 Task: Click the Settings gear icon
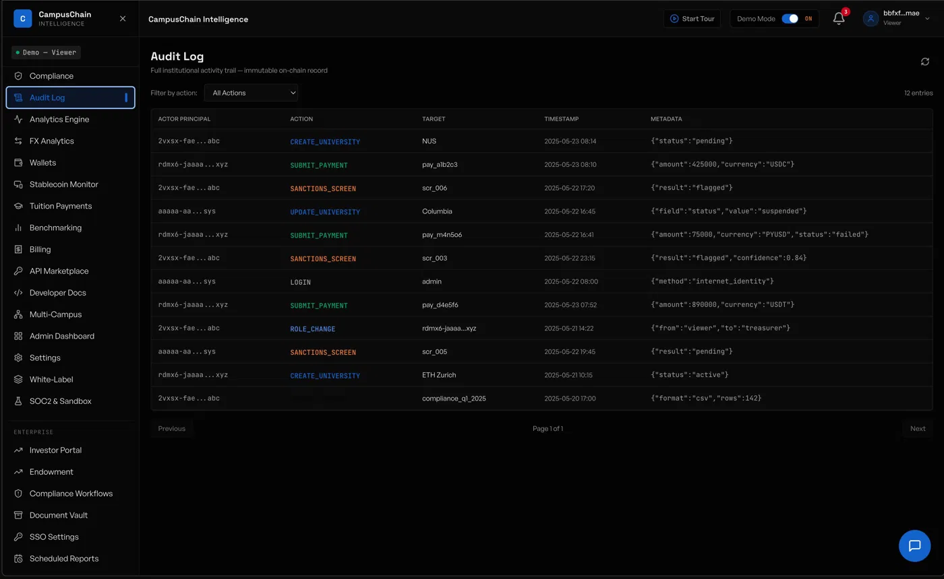coord(18,357)
